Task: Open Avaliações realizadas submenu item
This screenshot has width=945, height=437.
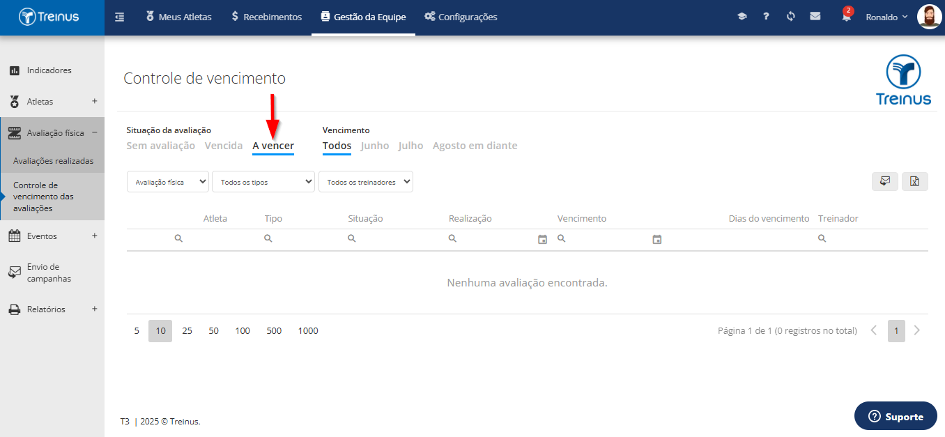Action: pyautogui.click(x=53, y=160)
